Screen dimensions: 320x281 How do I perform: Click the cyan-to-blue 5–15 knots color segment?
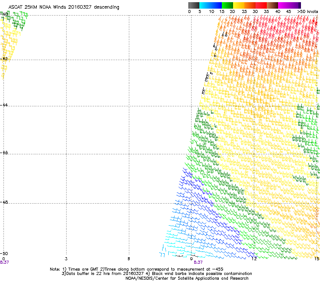211,5
